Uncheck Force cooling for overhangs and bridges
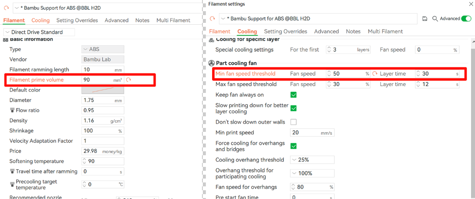 point(293,146)
